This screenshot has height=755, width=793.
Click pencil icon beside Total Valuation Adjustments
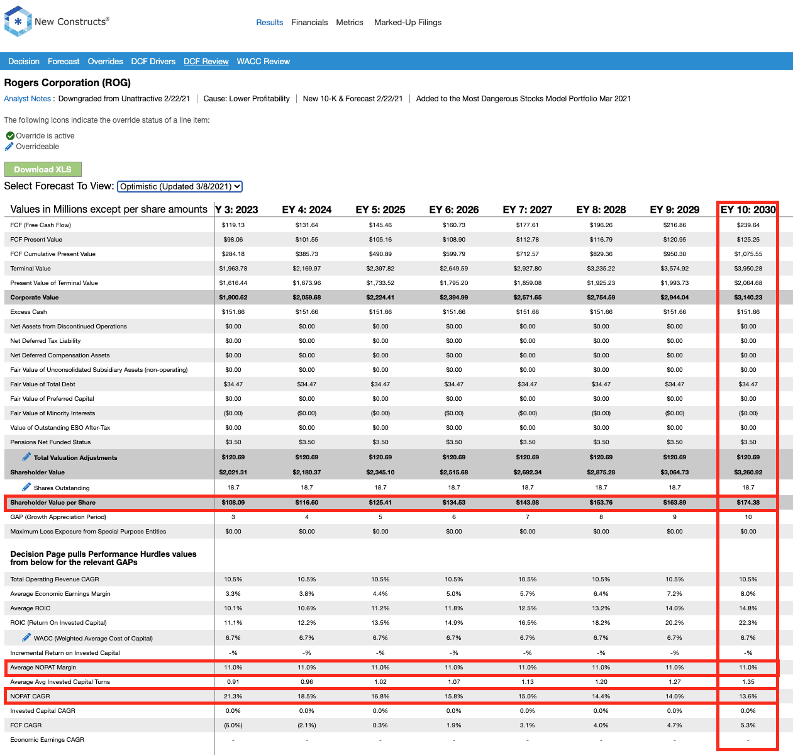click(26, 457)
